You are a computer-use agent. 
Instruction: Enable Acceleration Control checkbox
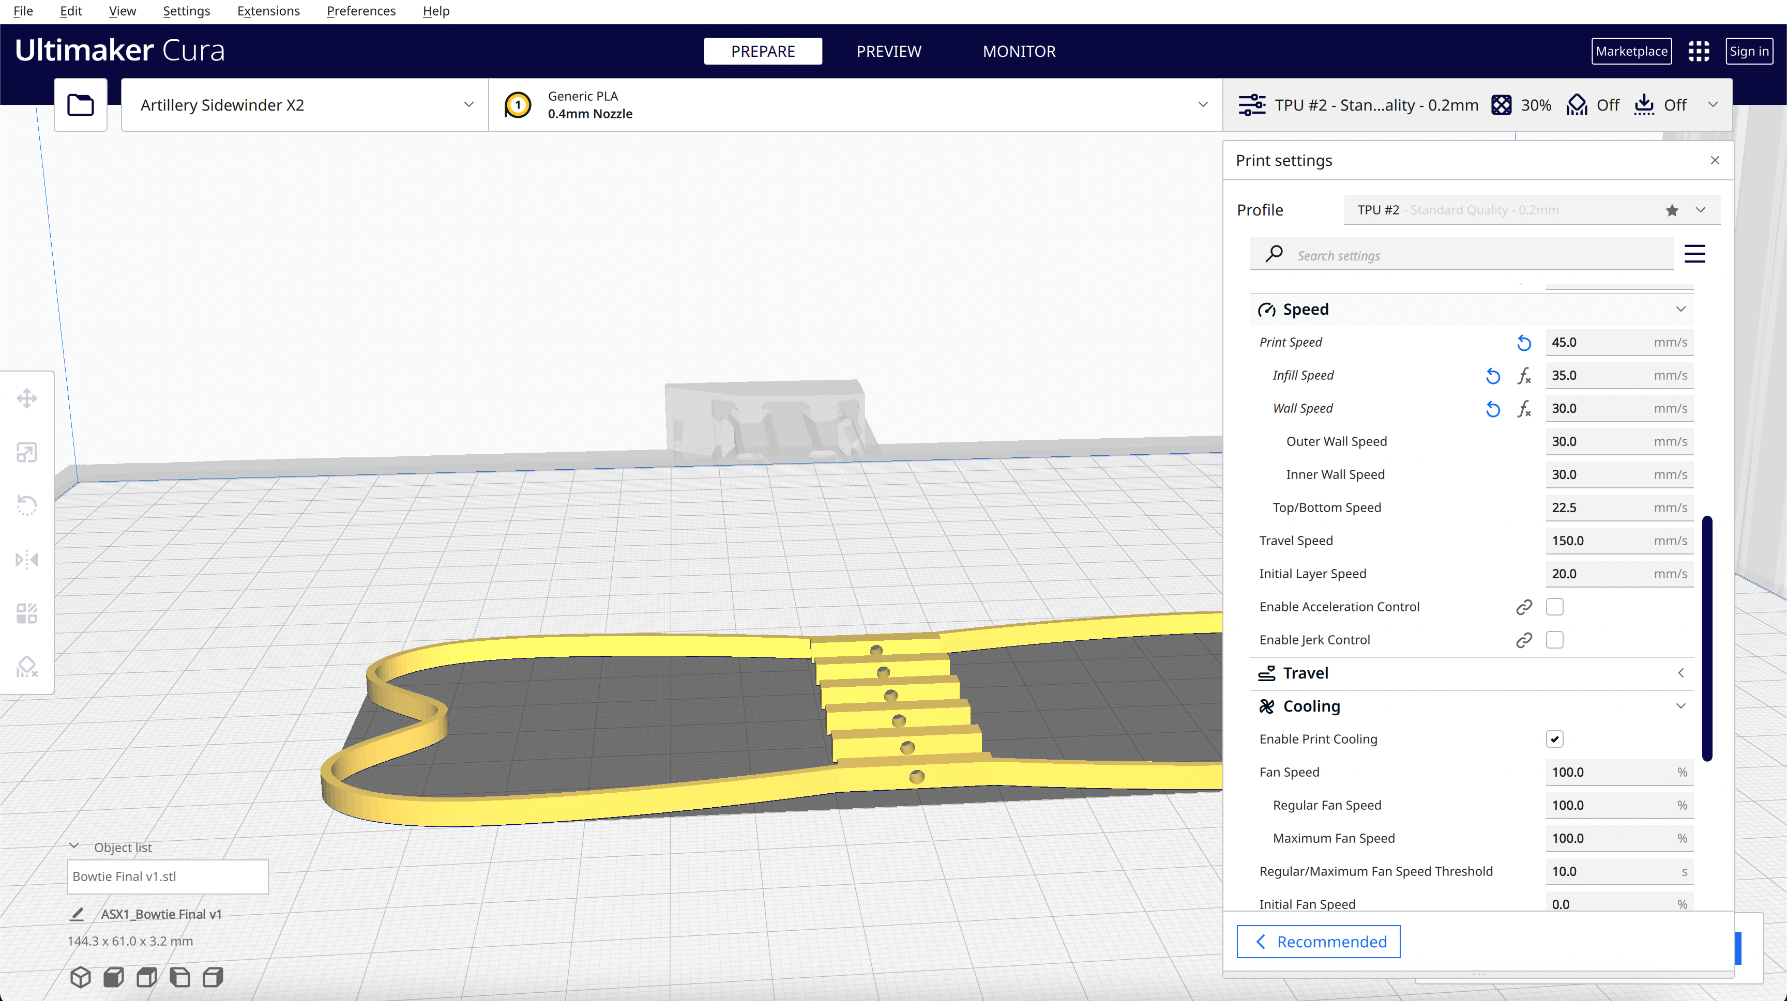1555,607
